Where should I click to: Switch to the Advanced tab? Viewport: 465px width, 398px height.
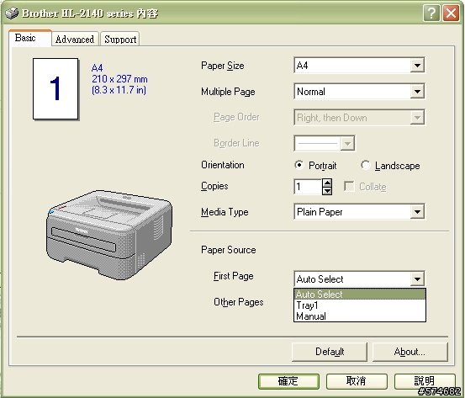(75, 40)
